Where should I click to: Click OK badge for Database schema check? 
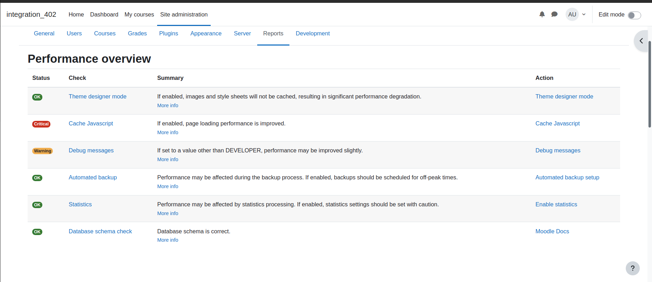37,232
